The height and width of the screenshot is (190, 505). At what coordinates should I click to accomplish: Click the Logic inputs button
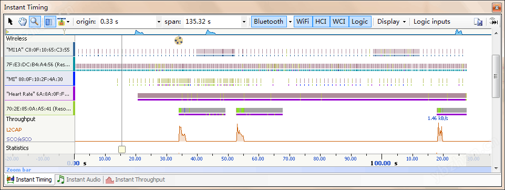click(x=432, y=22)
